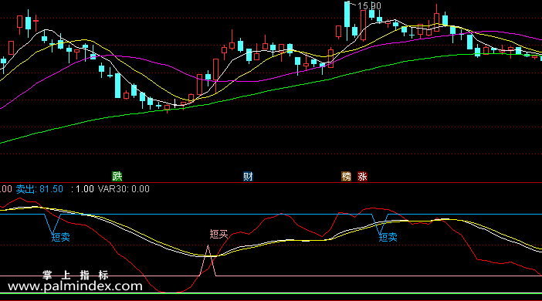Click the red oscillator line trough

click(169, 293)
